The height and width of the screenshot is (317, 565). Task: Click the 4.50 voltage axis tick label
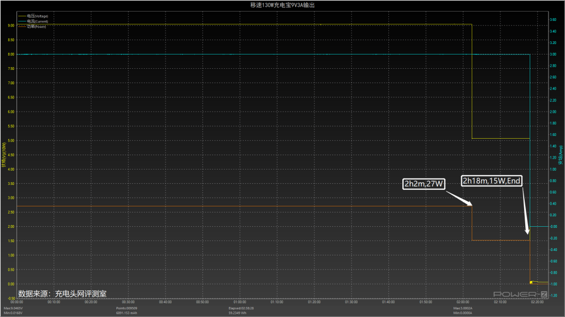click(11, 155)
